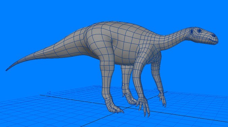Click the dinosaur's farther eye
Viewport: 228px width, 127px height.
(192, 32)
